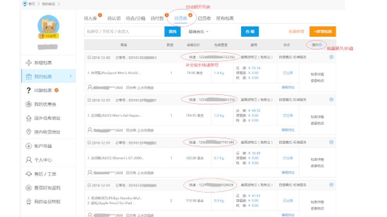Viewport: 387px width, 217px height.
Task: Switch to the 待入库 tab
Action: click(90, 19)
